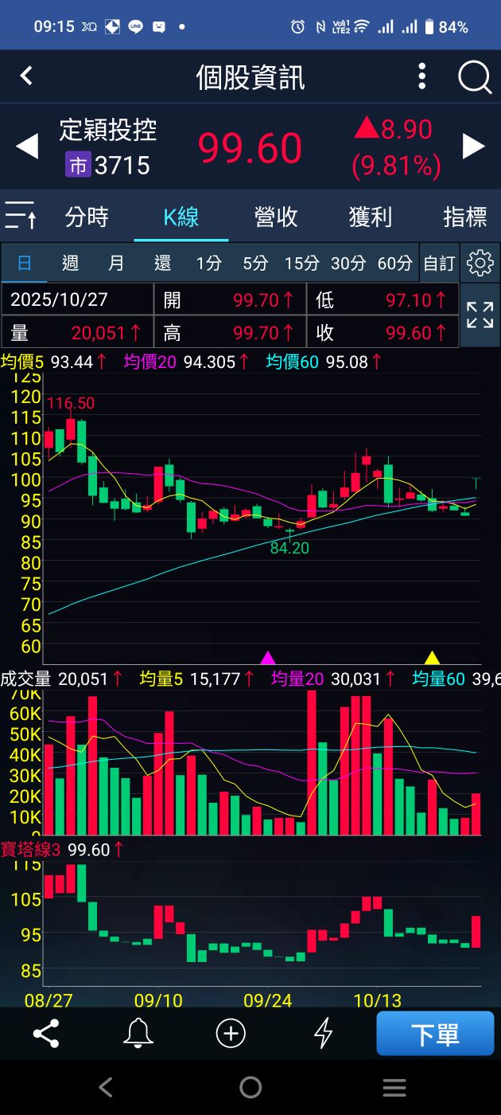Select the K線 tab

tap(181, 217)
